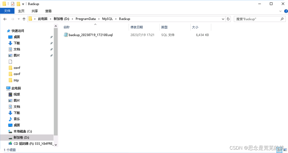This screenshot has height=153, width=288.
Task: Click 新加卷 (D:) in the address bar
Action: tap(61, 19)
